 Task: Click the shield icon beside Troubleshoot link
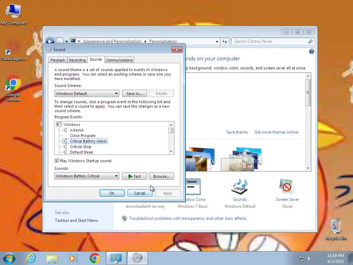[124, 218]
